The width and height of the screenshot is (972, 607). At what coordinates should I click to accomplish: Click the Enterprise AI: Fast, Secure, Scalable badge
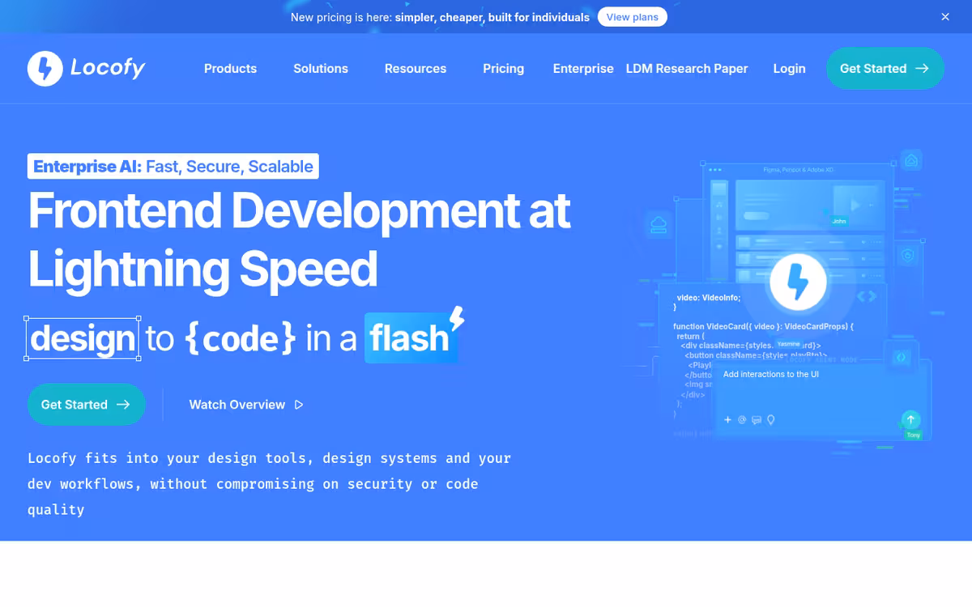(x=173, y=167)
